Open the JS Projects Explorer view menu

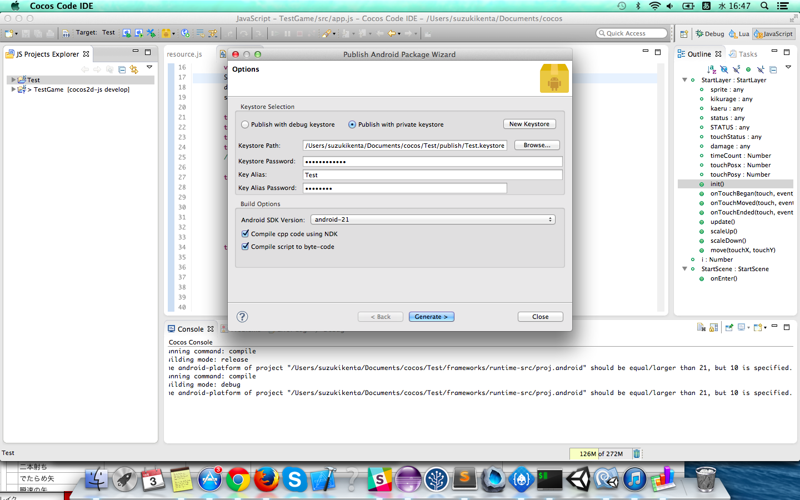pyautogui.click(x=149, y=67)
